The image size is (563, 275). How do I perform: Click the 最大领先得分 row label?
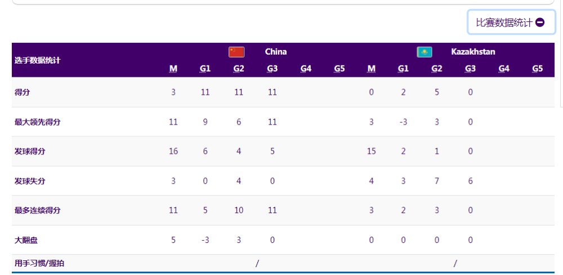pyautogui.click(x=37, y=122)
